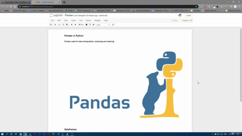Save the notebook with the save icon
The image size is (242, 136).
click(51, 25)
